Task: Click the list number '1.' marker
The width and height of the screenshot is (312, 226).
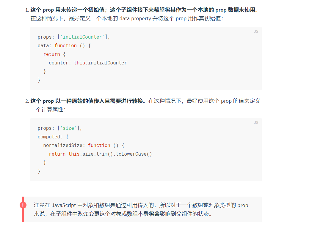Action: pos(27,10)
